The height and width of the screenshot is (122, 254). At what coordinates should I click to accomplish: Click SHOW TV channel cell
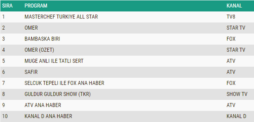point(237,94)
